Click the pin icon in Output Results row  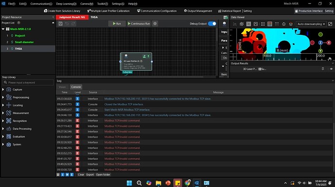click(323, 69)
